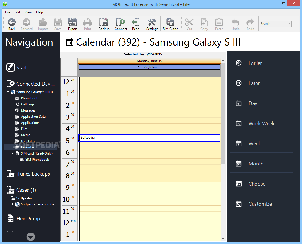Image resolution: width=302 pixels, height=244 pixels.
Task: Collapse the SIM card (Read-Only) node
Action: click(x=13, y=153)
